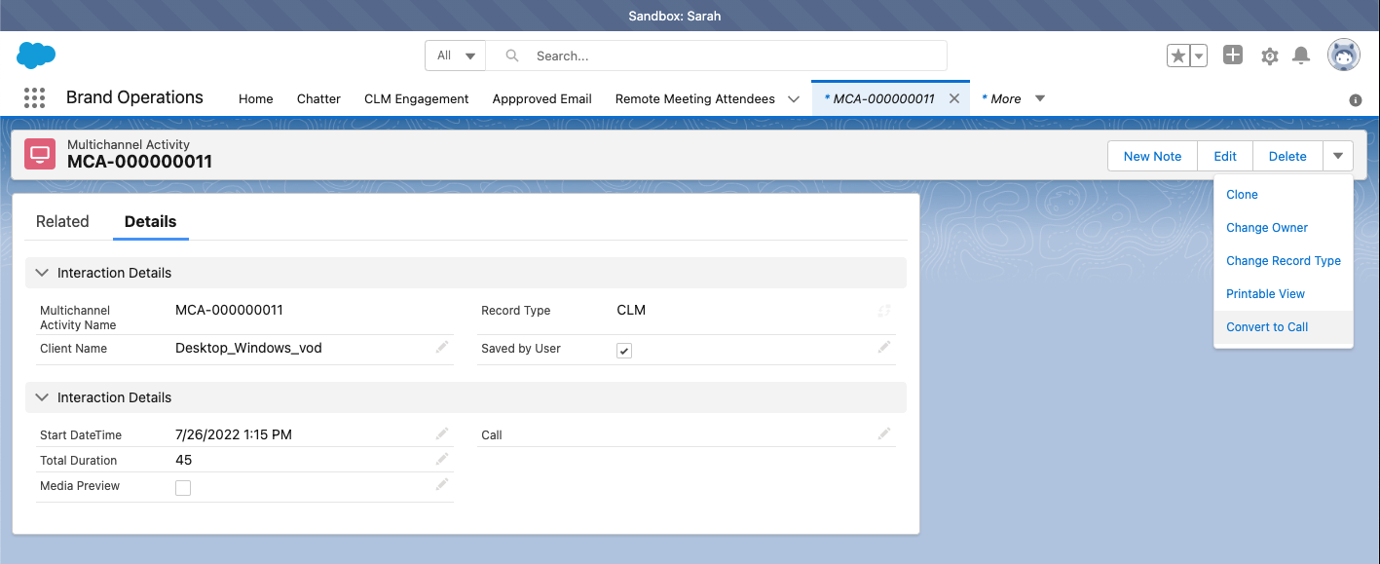Open the Notifications bell

point(1301,56)
